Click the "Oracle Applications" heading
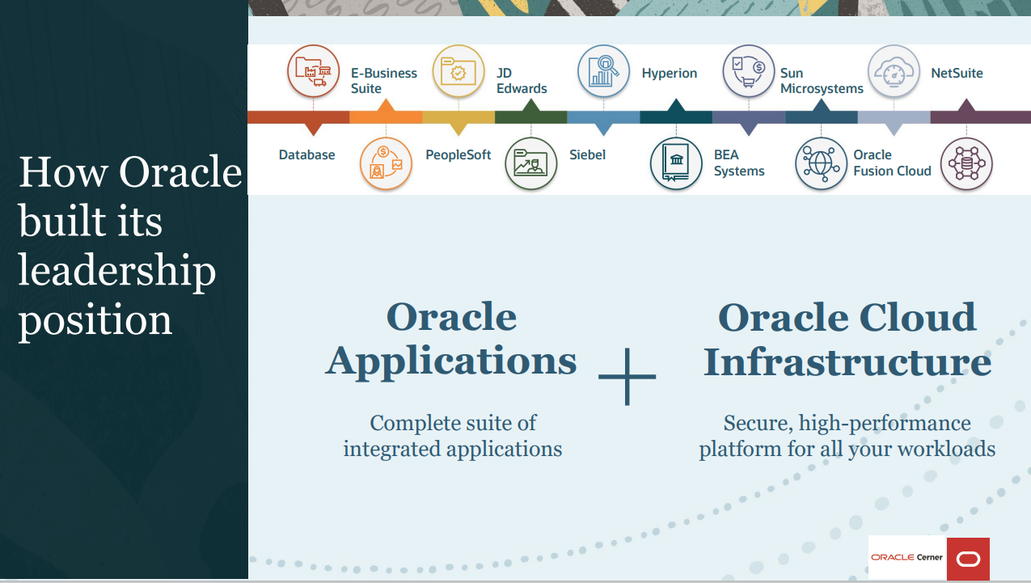This screenshot has height=583, width=1031. point(451,340)
